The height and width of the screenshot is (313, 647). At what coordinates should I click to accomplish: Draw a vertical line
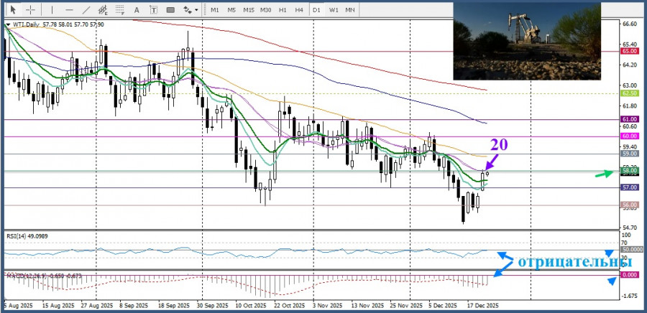(52, 10)
